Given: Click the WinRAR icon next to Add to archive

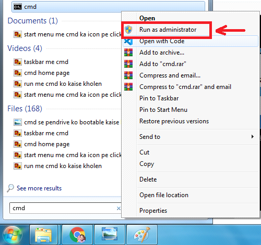Looking at the screenshot, I should point(128,53).
